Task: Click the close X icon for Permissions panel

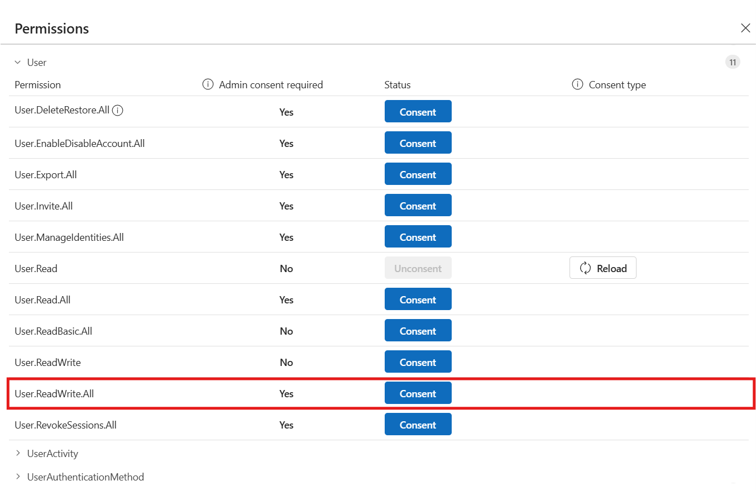Action: 745,27
